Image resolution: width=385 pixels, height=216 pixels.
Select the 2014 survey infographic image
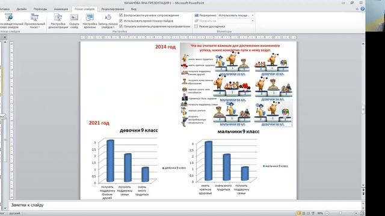click(236, 85)
